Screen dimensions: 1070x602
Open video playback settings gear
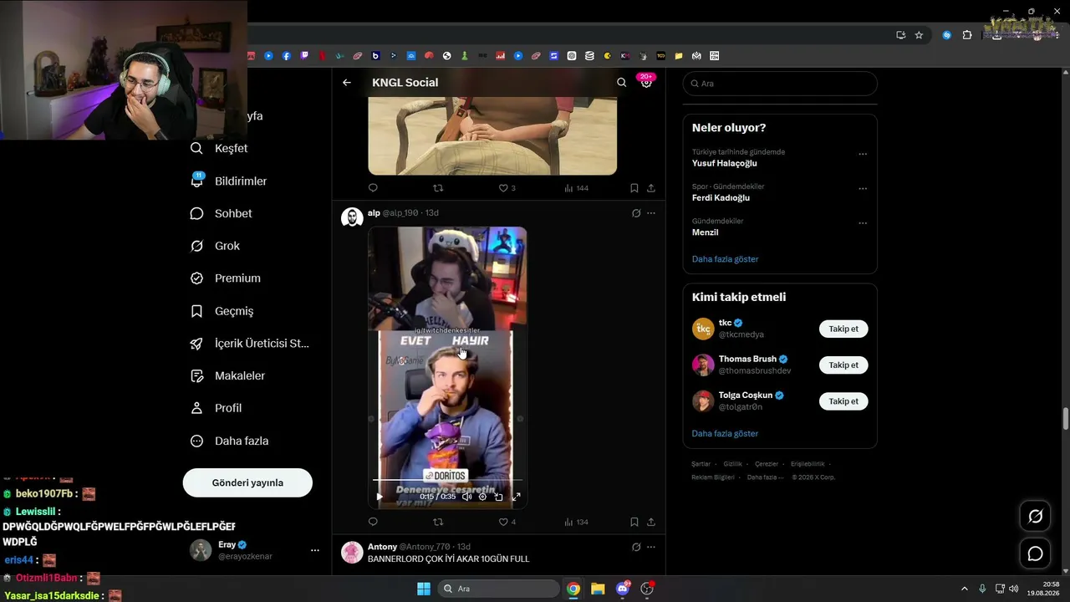pyautogui.click(x=482, y=497)
